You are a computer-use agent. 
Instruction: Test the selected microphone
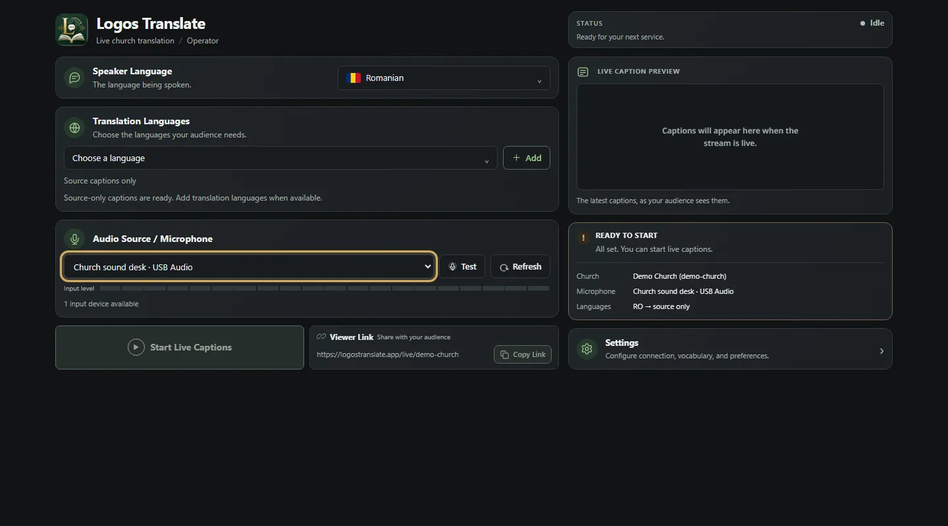pyautogui.click(x=462, y=266)
